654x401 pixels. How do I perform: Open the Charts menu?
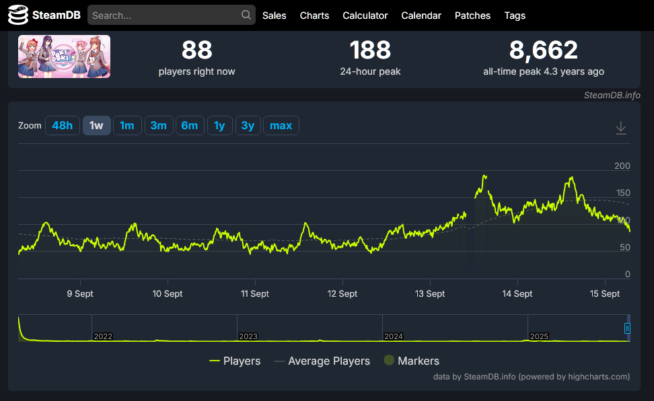click(x=314, y=15)
